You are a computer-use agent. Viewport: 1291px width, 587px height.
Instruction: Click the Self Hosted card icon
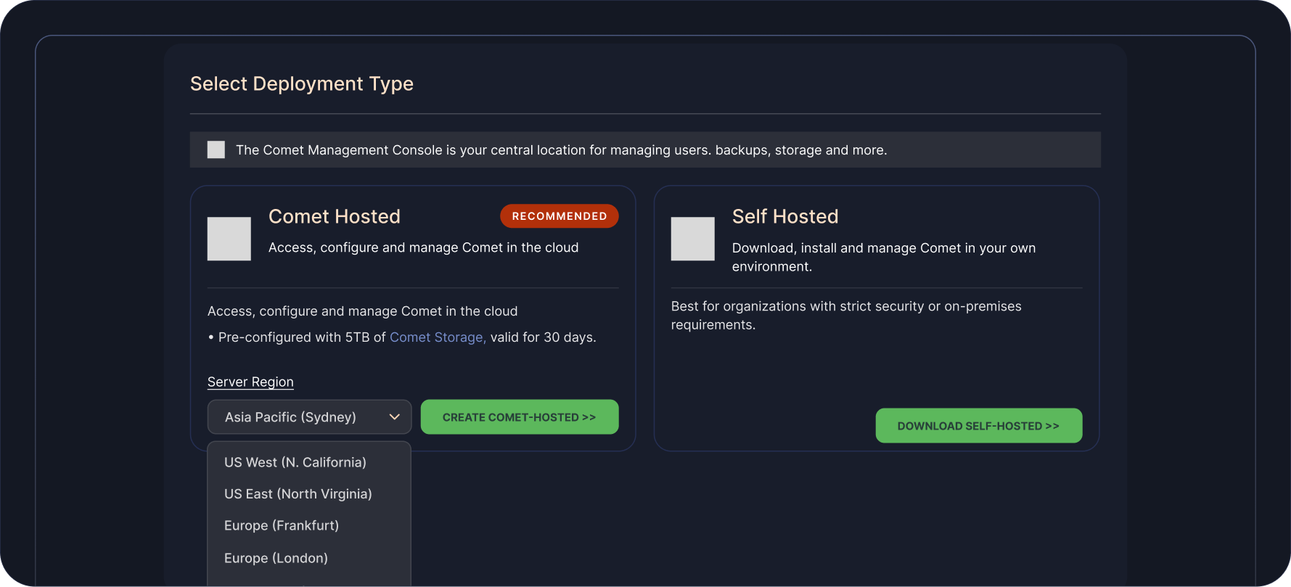pos(693,239)
